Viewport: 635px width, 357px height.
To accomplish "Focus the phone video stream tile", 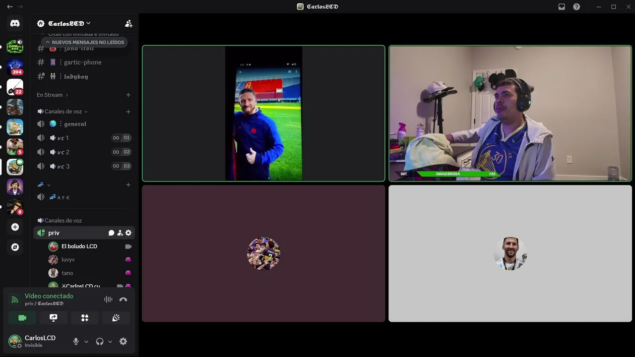I will [x=263, y=114].
